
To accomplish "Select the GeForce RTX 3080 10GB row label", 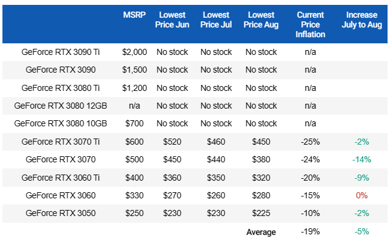I will [x=61, y=123].
